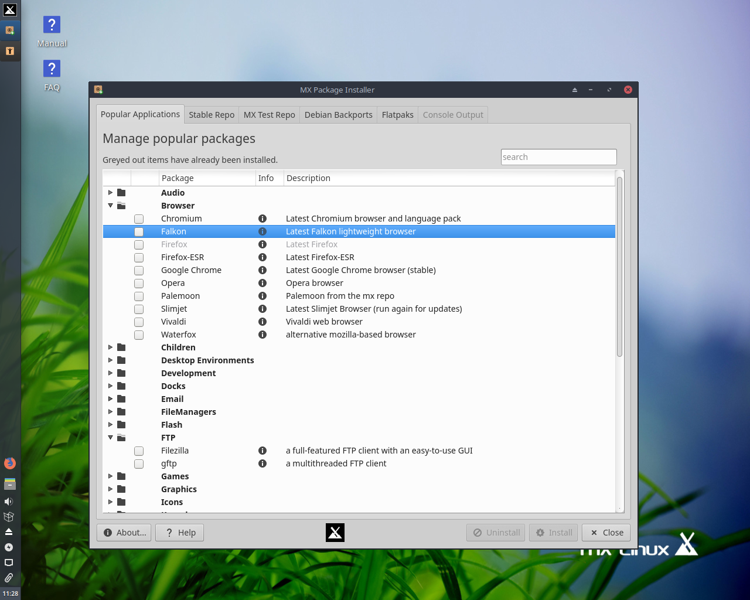This screenshot has width=750, height=600.
Task: Show Vivaldi info icon details
Action: click(262, 322)
